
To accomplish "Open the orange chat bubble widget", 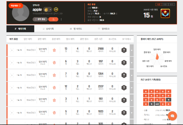I will click(x=172, y=116).
